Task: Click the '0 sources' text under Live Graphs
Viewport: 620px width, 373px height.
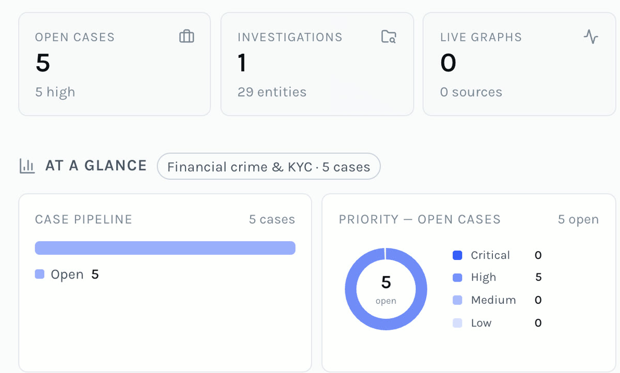Action: coord(471,92)
